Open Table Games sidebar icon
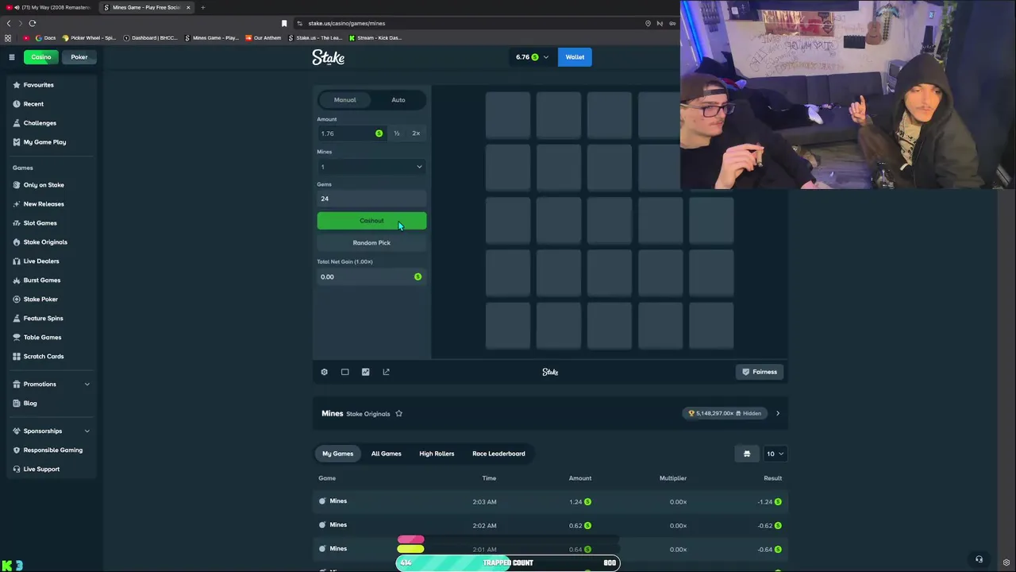 17,338
